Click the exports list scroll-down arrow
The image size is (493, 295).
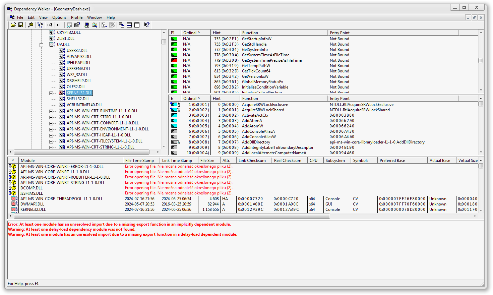click(x=481, y=152)
